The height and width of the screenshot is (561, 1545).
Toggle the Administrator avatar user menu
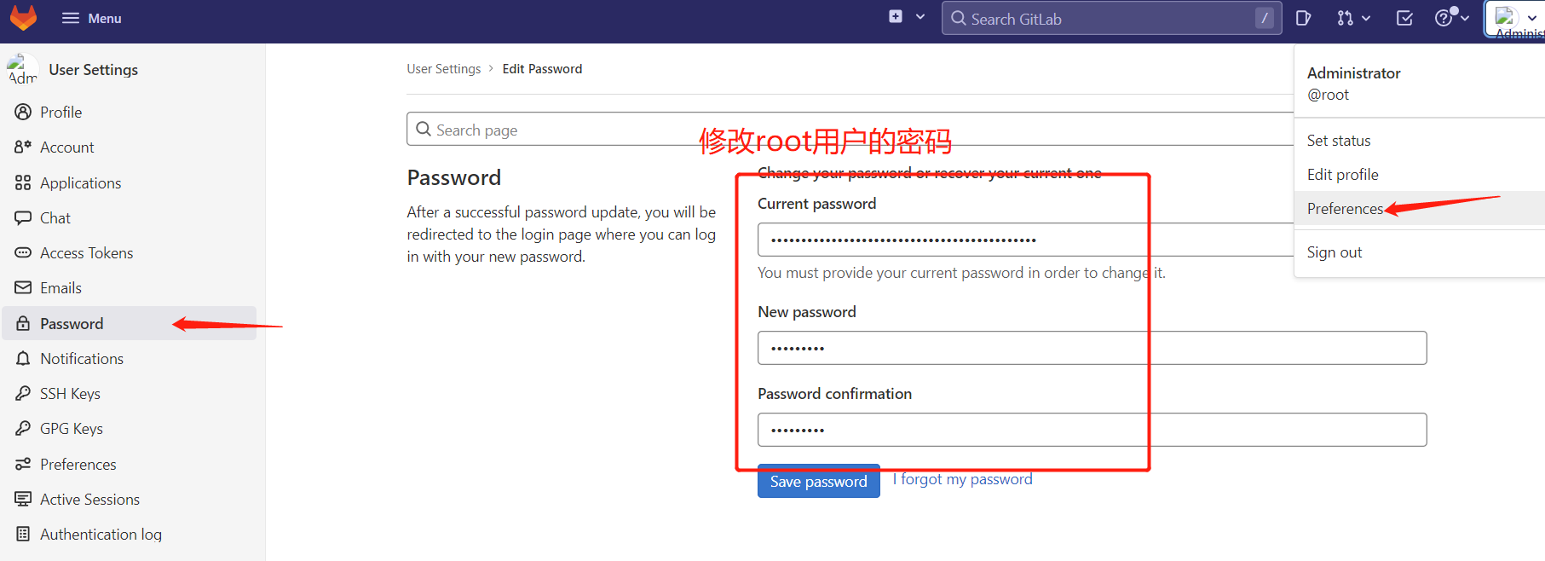point(1516,19)
